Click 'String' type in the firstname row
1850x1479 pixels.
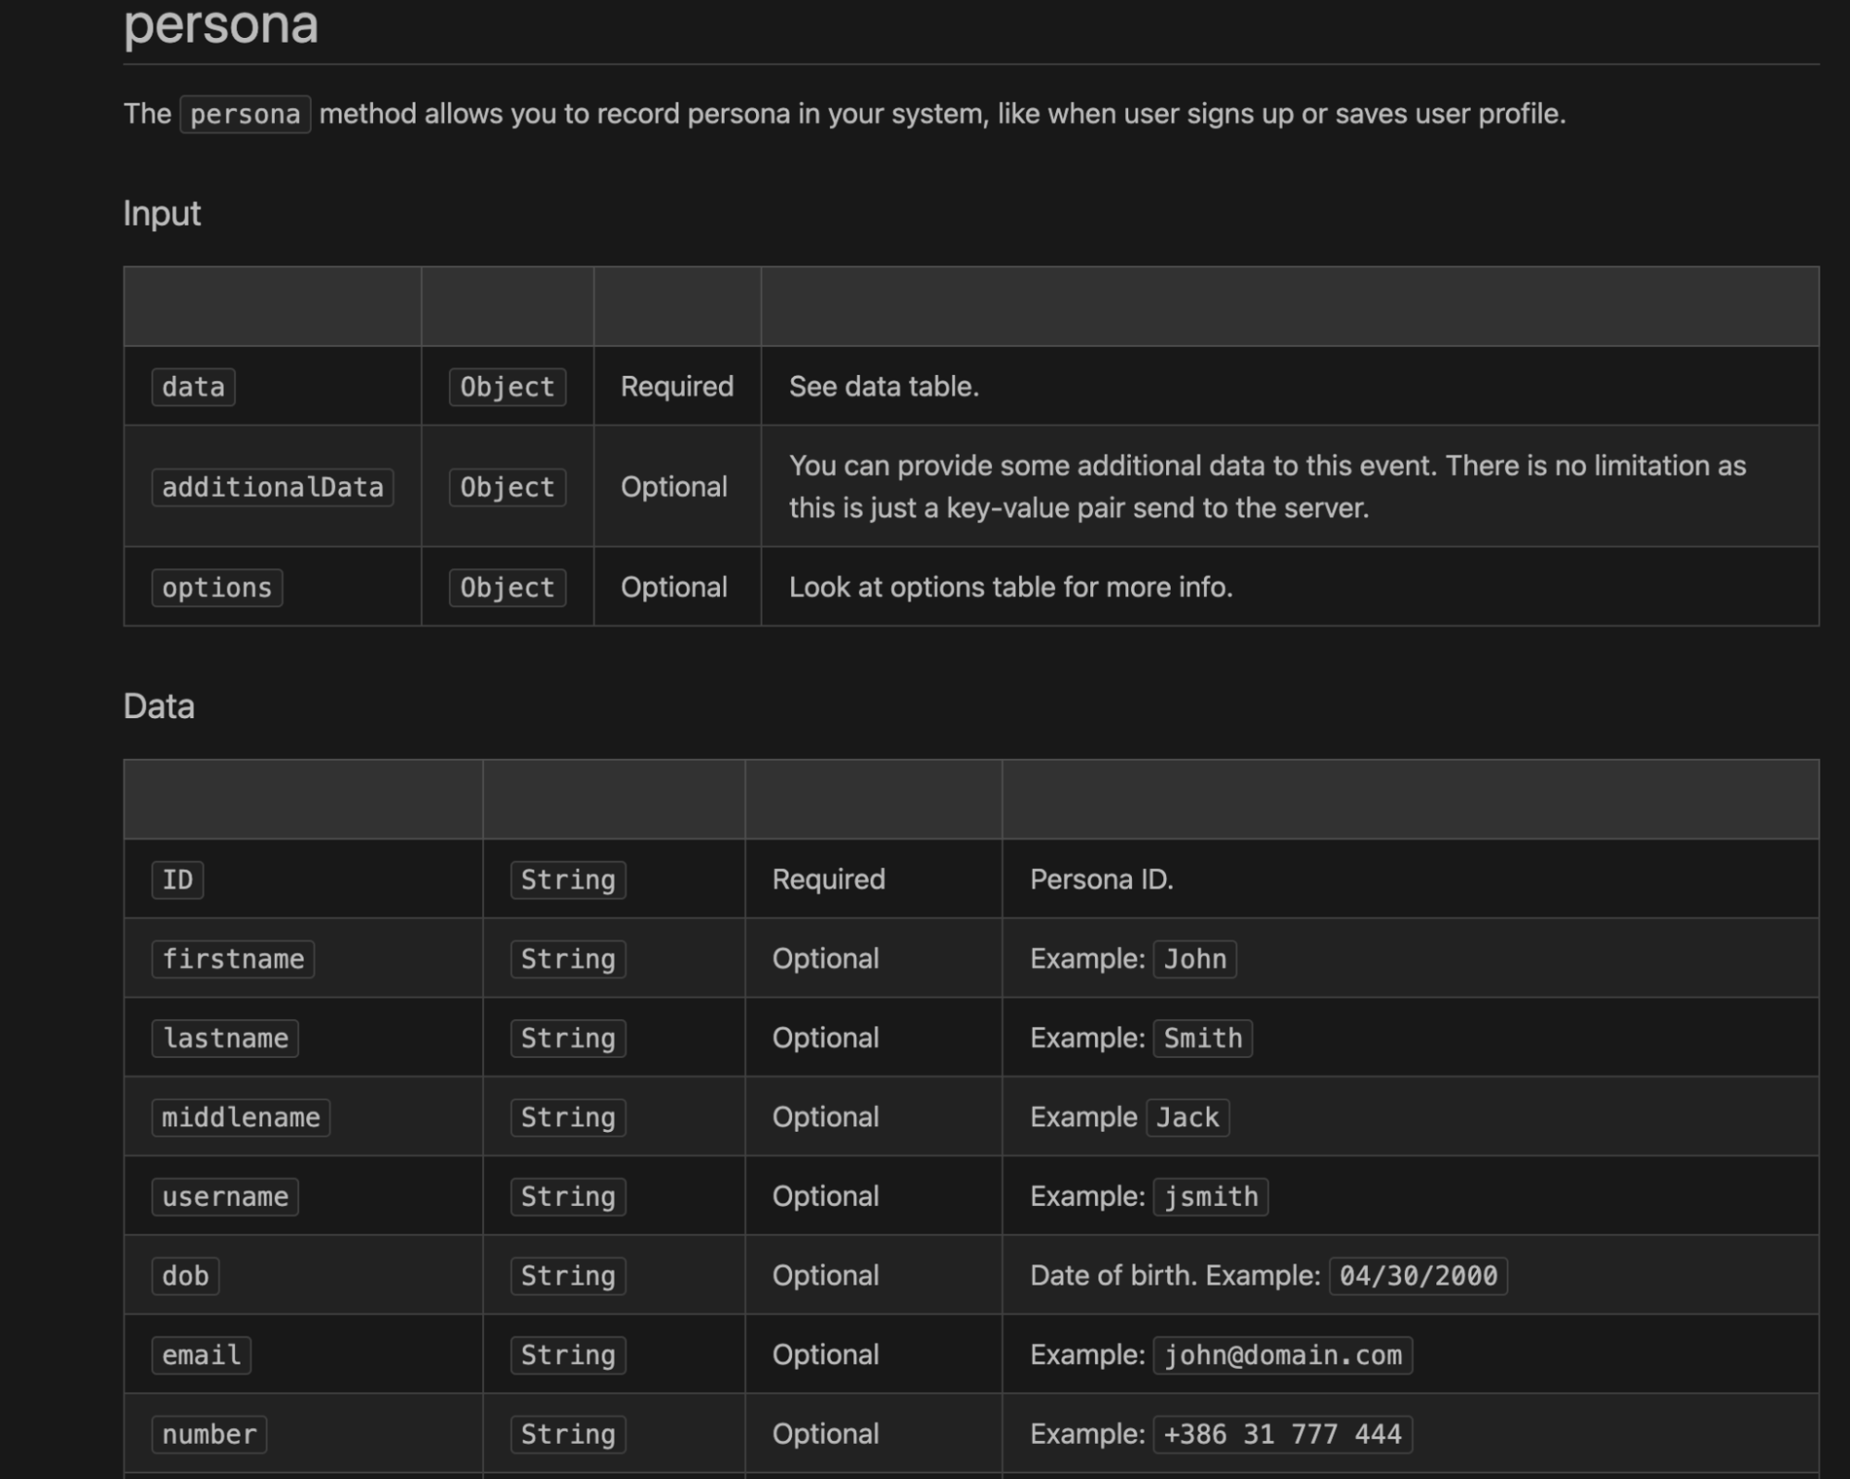pos(568,960)
